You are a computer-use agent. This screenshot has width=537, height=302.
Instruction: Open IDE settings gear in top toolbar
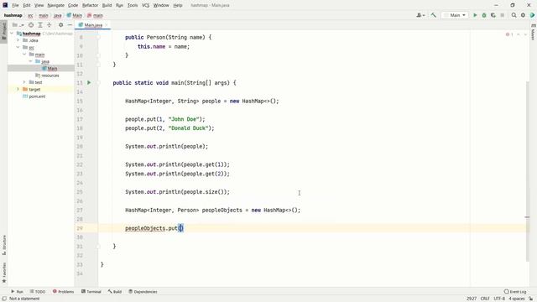pos(523,15)
